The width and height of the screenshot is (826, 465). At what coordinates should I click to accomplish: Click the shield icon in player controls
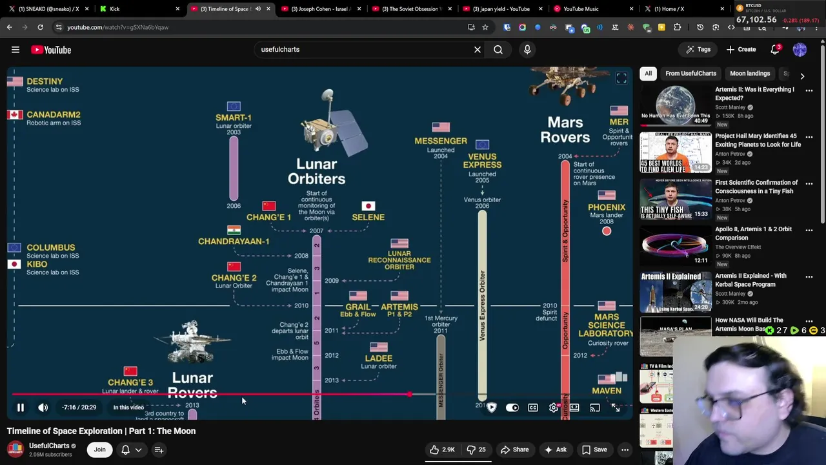(492, 408)
